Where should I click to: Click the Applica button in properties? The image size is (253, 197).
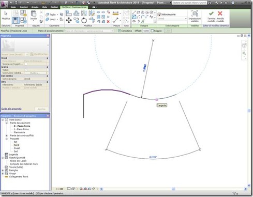41,109
